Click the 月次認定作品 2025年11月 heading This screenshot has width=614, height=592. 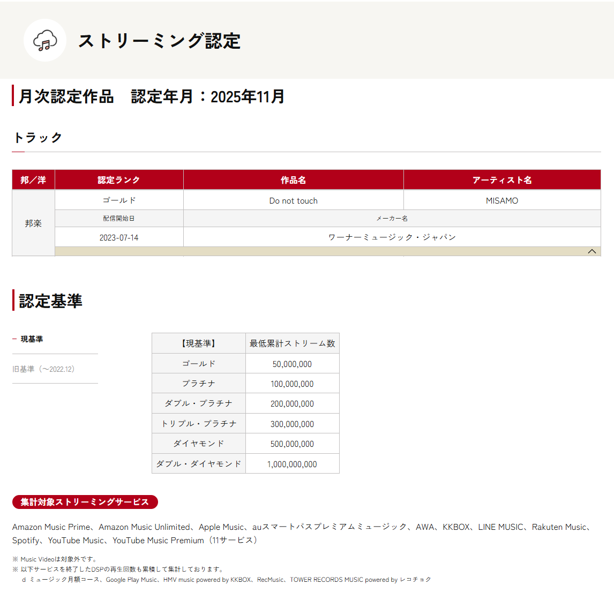coord(152,96)
